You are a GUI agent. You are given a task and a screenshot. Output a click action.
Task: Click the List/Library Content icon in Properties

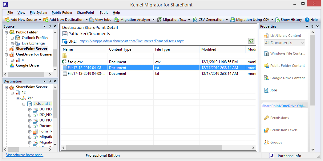[x=266, y=36]
